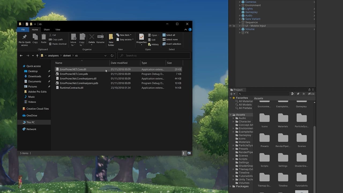Viewport: 343px width, 193px height.
Task: Search assets by type in Project panel
Action: click(292, 94)
